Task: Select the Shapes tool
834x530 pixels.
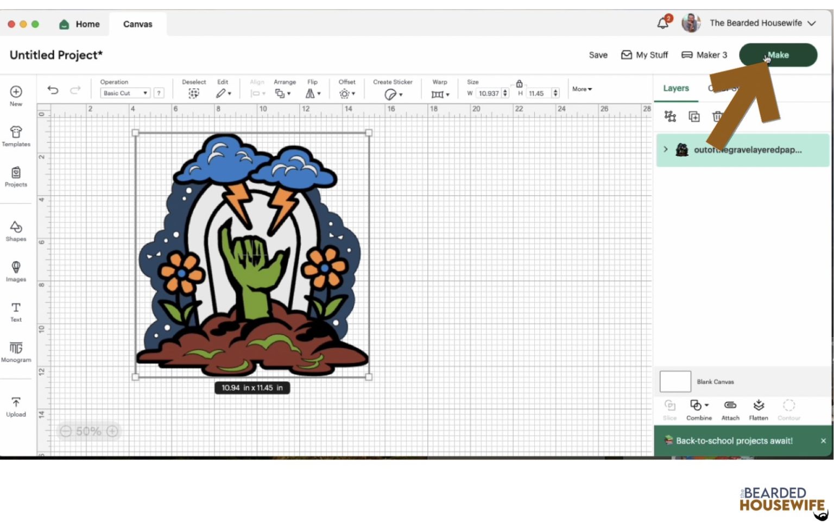Action: coord(16,231)
